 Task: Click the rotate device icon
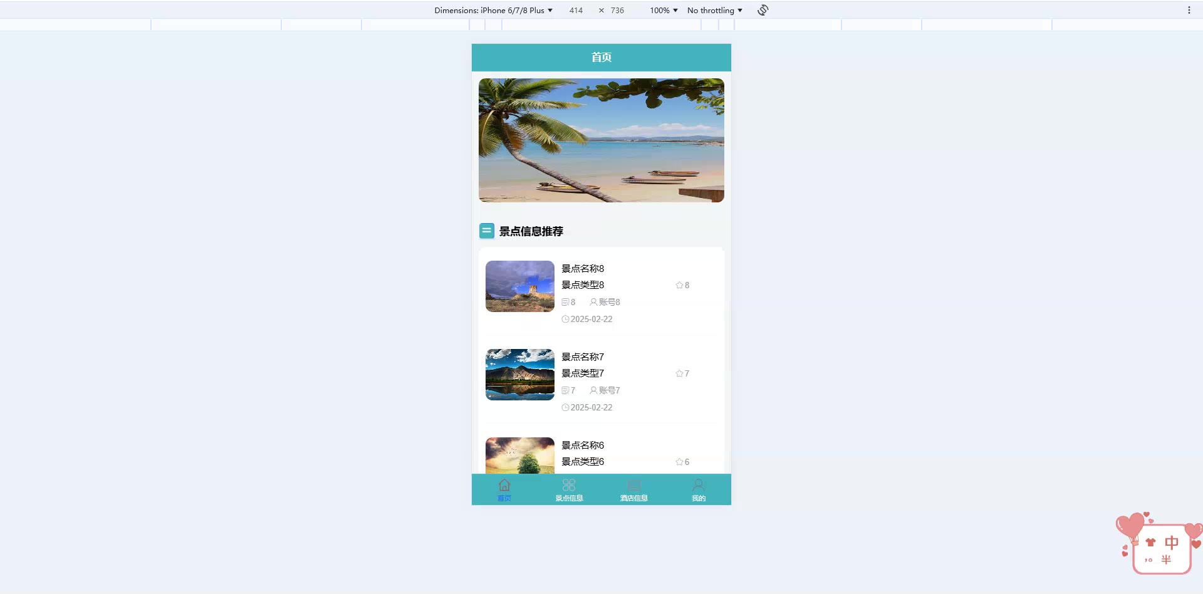(763, 10)
